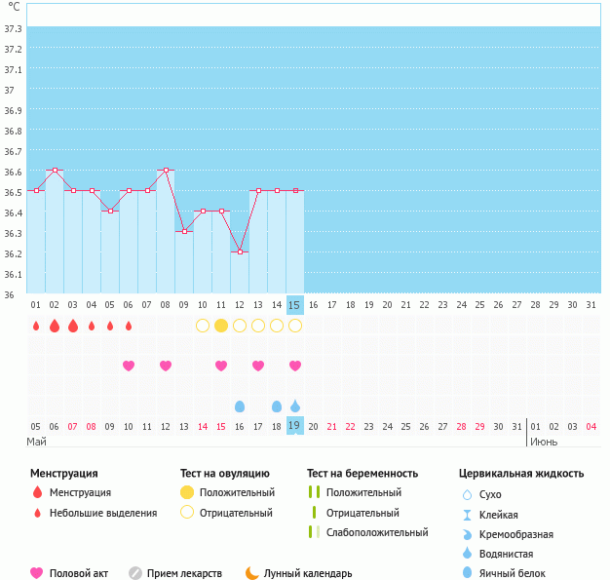
Task: Click the small spotting drop on day 06
Action: click(x=129, y=326)
